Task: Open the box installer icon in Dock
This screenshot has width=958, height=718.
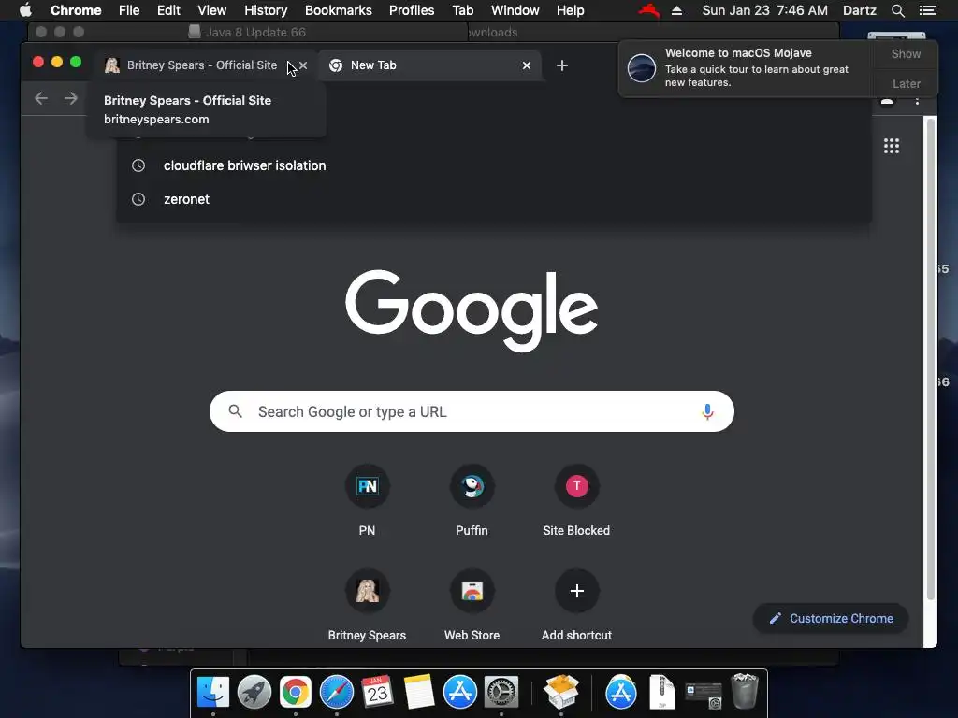Action: click(561, 693)
